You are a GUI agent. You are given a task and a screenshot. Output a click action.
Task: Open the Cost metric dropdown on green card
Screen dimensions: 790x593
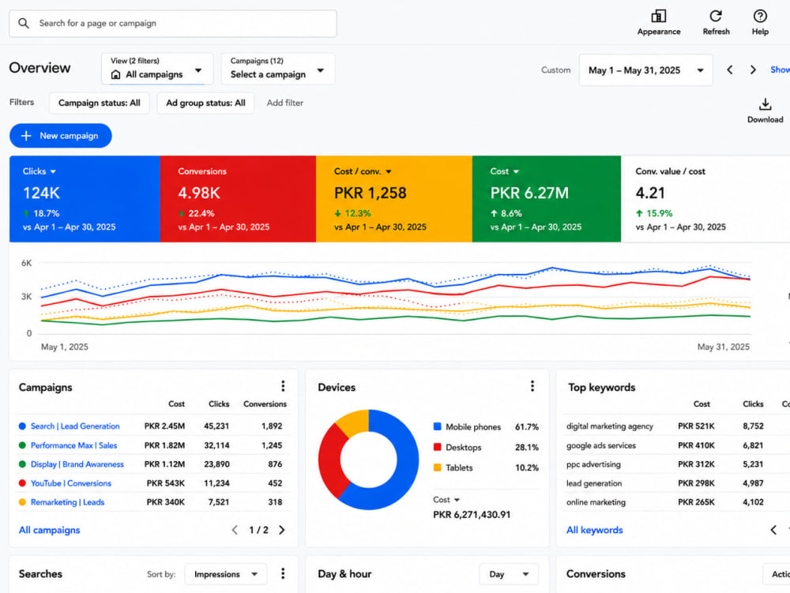click(x=516, y=171)
